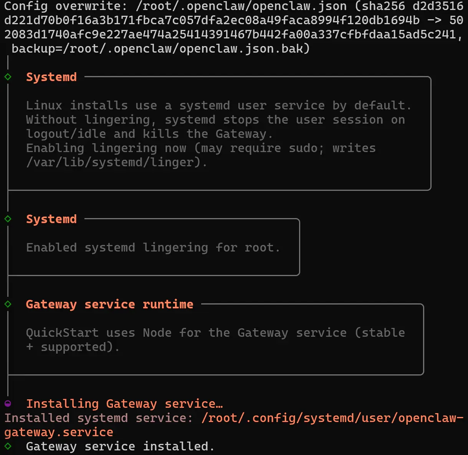Click the Installing Gateway service status line
The image size is (468, 455).
click(124, 404)
